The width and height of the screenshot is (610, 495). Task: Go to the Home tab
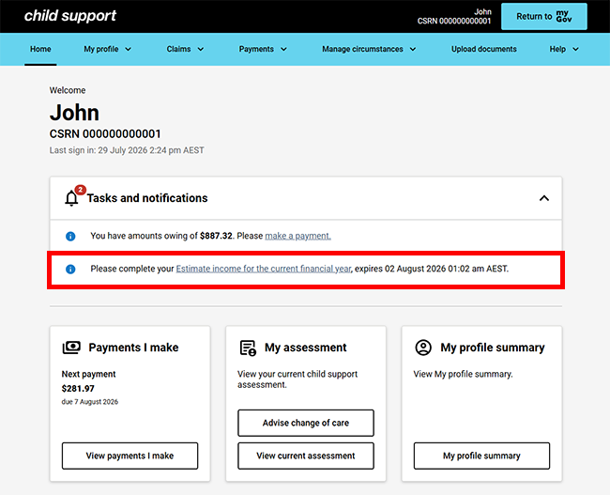click(40, 49)
